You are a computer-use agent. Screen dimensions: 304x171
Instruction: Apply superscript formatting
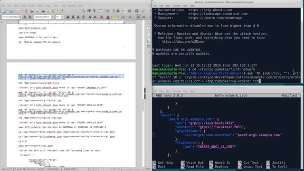[90, 17]
